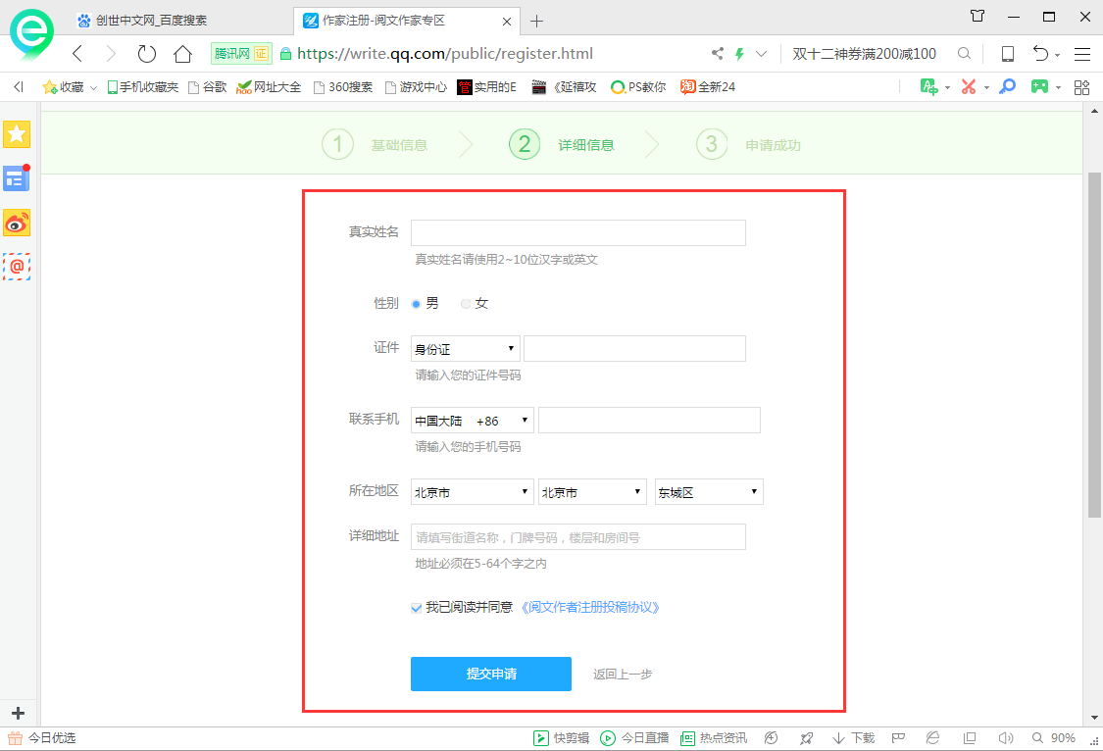The image size is (1103, 751).
Task: Open the 身份证 document type dropdown
Action: coord(464,348)
